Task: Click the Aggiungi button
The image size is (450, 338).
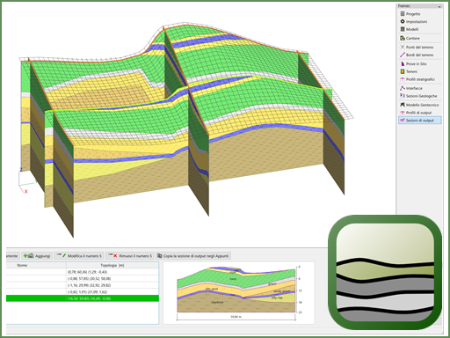Action: (x=37, y=256)
